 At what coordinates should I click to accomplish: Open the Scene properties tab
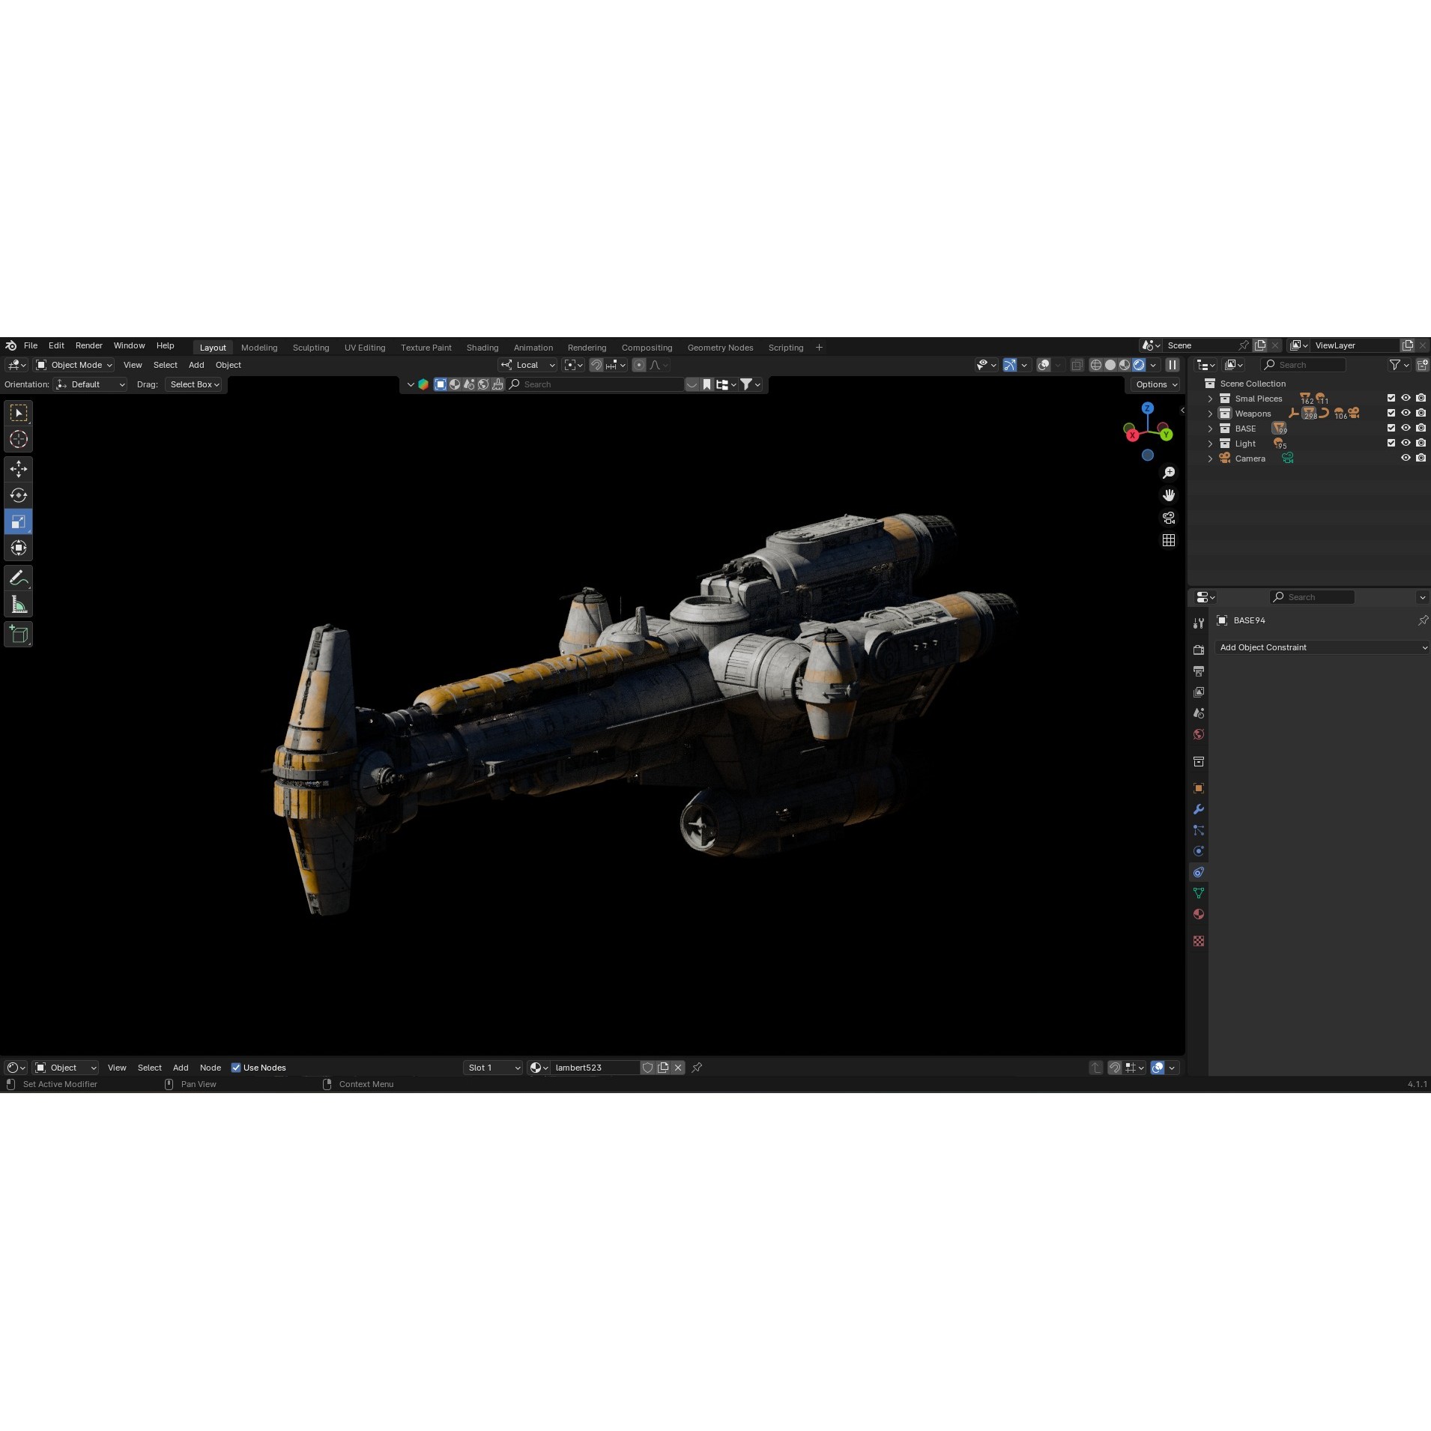1199,713
